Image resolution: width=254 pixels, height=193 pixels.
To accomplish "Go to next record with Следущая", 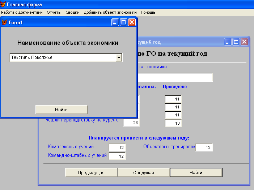I will pyautogui.click(x=144, y=173).
